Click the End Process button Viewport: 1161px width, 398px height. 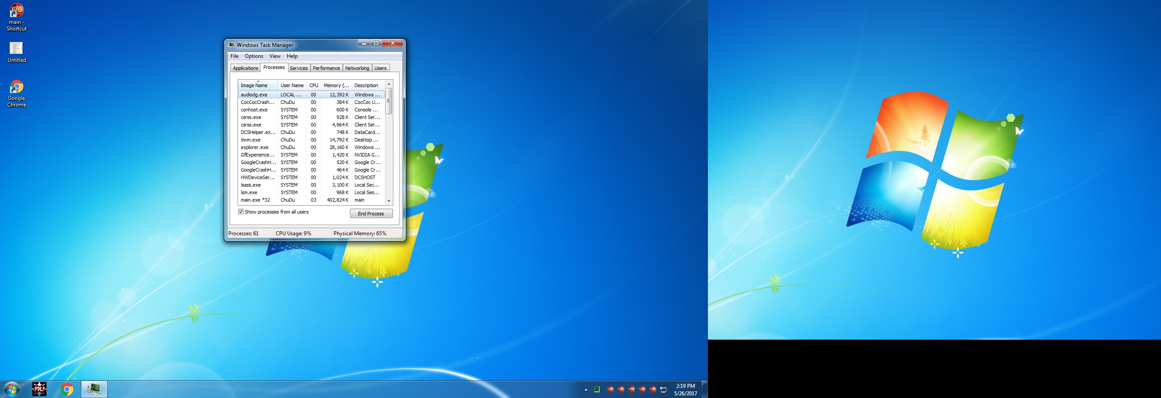pos(371,214)
